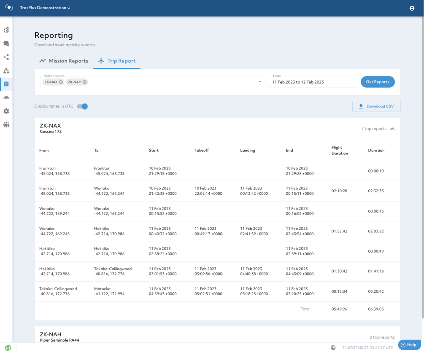424x353 pixels.
Task: Click the globe icon in the status bar
Action: (x=333, y=348)
